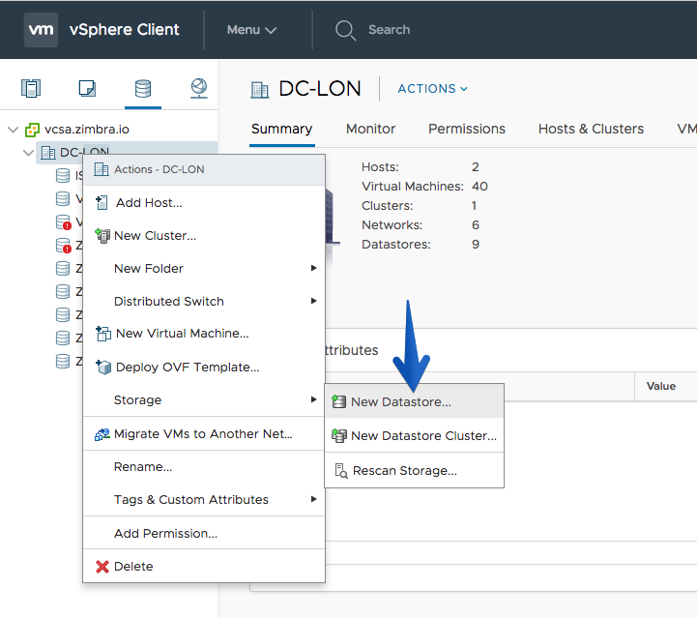This screenshot has height=618, width=697.
Task: Click the vcsa.zimbra.io vCenter icon
Action: pyautogui.click(x=32, y=130)
